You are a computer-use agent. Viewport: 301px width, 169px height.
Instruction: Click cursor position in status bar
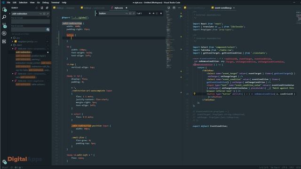pyautogui.click(x=263, y=168)
